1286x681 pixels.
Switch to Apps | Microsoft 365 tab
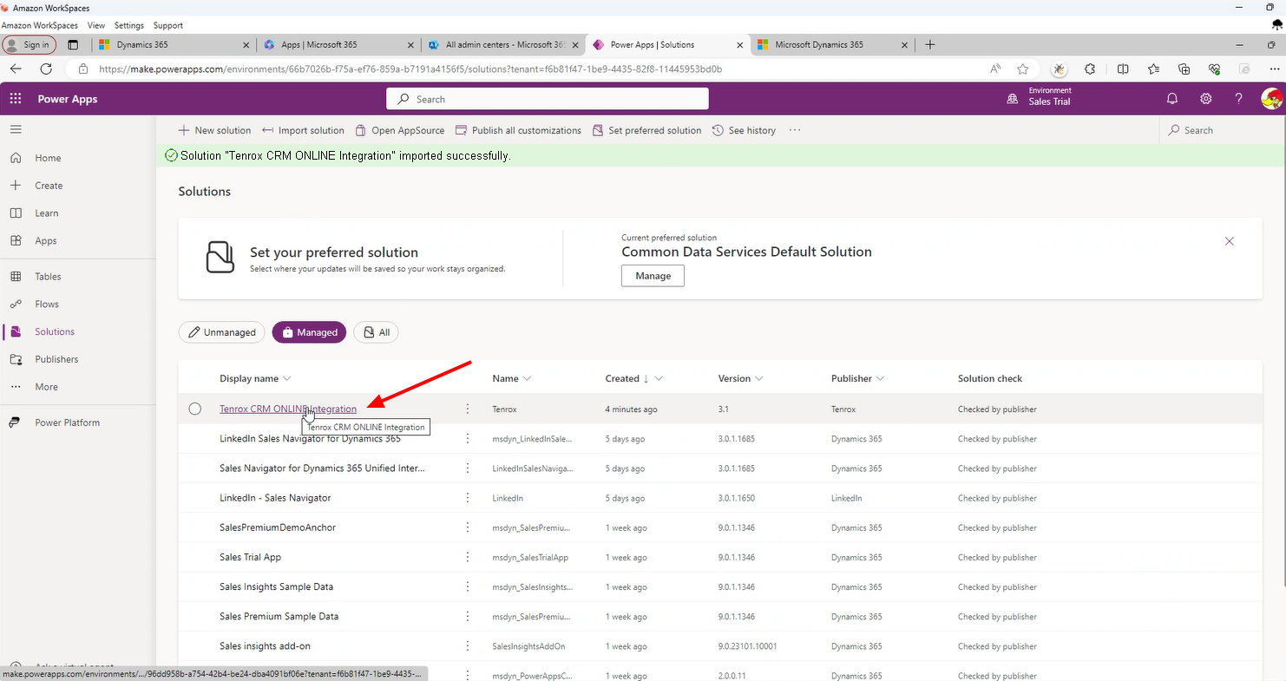click(338, 44)
